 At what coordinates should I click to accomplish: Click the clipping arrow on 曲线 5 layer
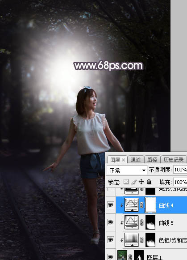(122, 223)
